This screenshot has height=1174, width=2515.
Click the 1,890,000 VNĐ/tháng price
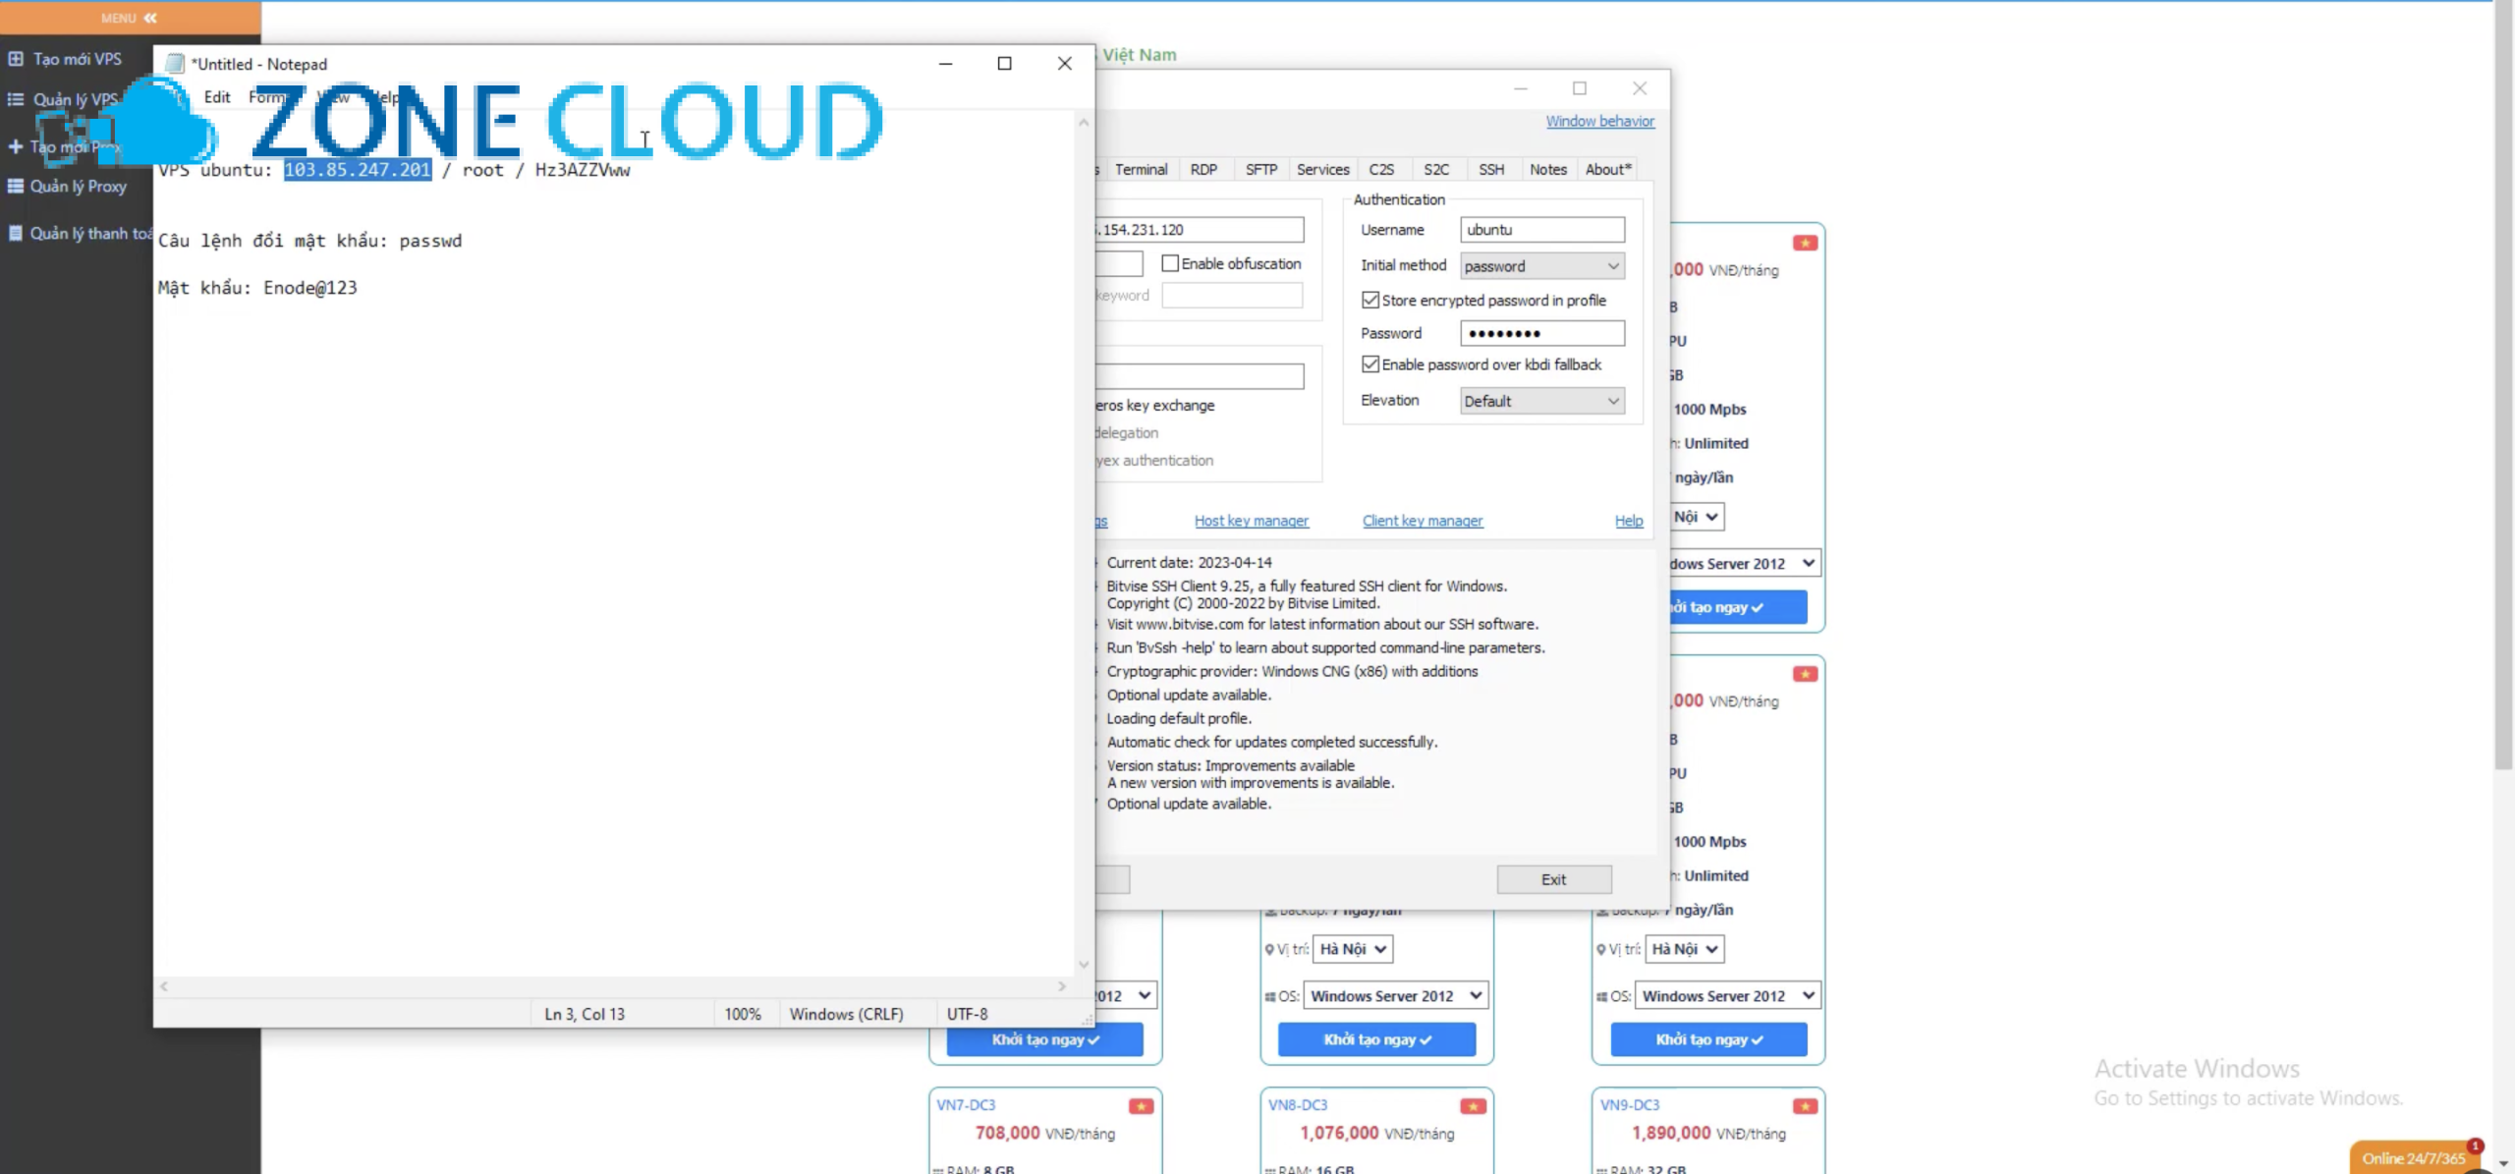tap(1708, 1133)
